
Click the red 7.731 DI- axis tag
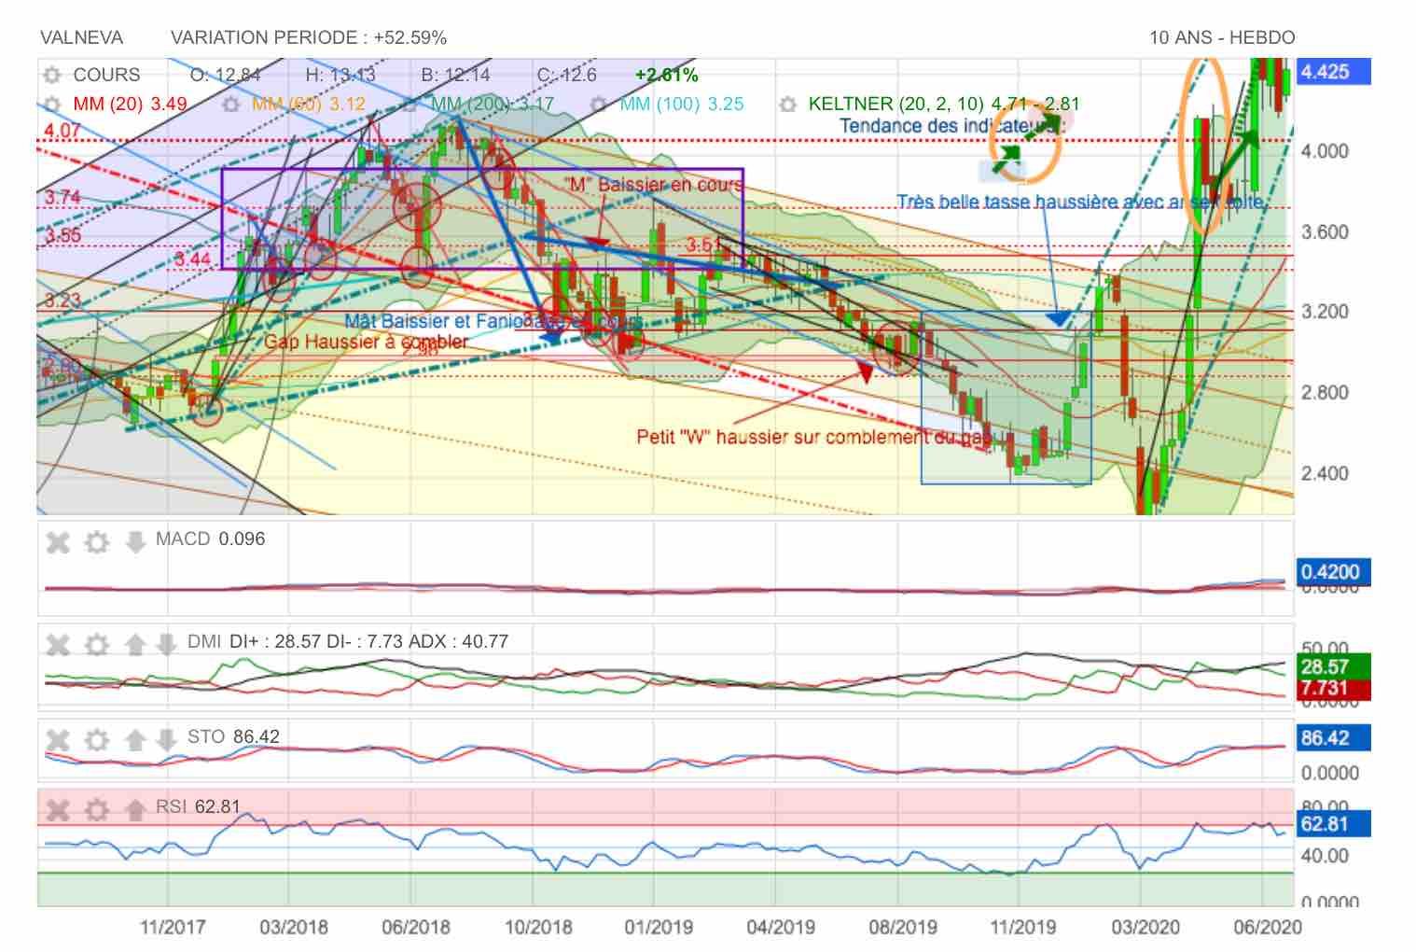pos(1333,689)
